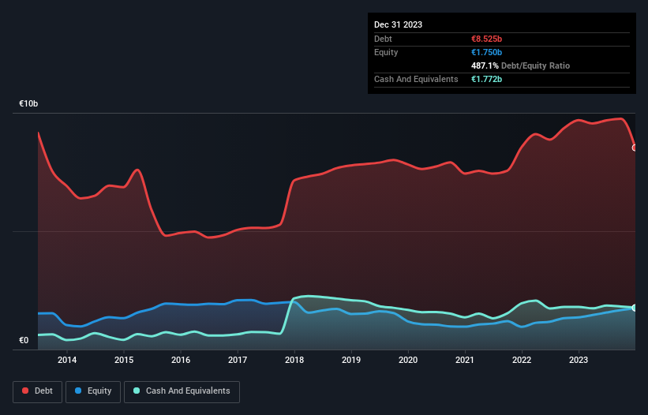Toggle the Debt series legend button
This screenshot has width=648, height=415.
38,391
